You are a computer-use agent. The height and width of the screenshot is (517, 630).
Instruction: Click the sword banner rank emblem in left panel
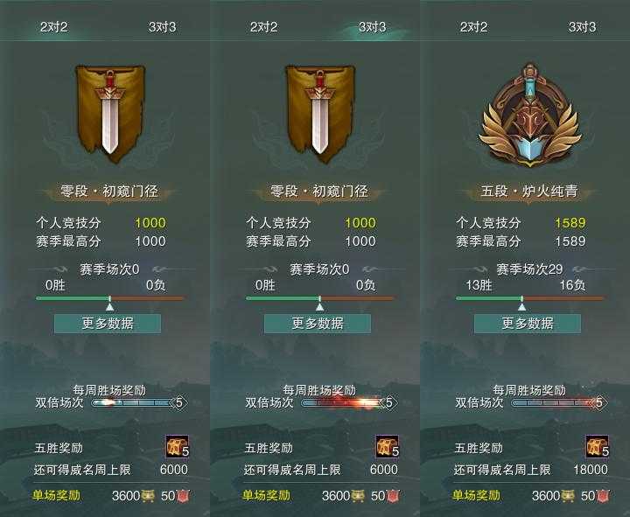pyautogui.click(x=109, y=114)
